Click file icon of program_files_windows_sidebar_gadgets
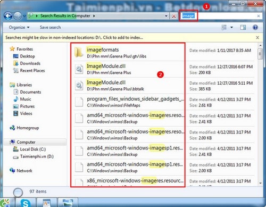The image size is (266, 207). [79, 102]
